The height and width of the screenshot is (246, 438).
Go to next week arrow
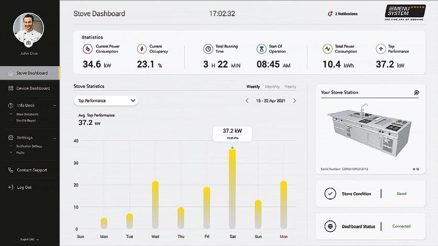click(x=295, y=101)
